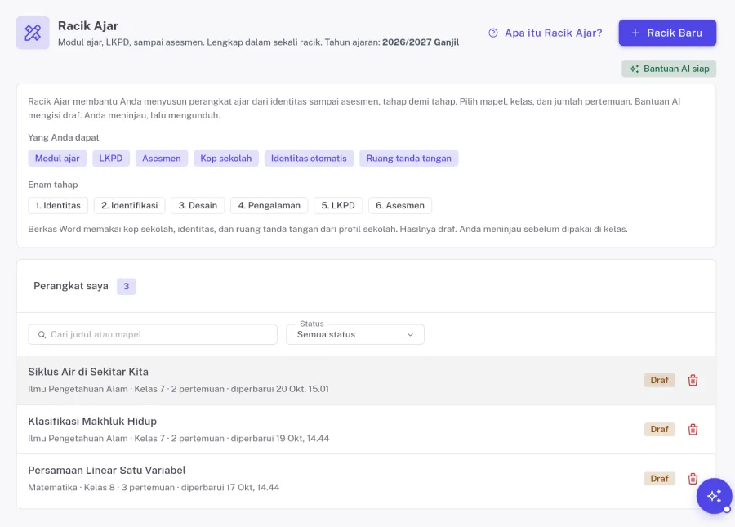Click the Modul ajar chip
This screenshot has width=735, height=527.
click(x=57, y=159)
